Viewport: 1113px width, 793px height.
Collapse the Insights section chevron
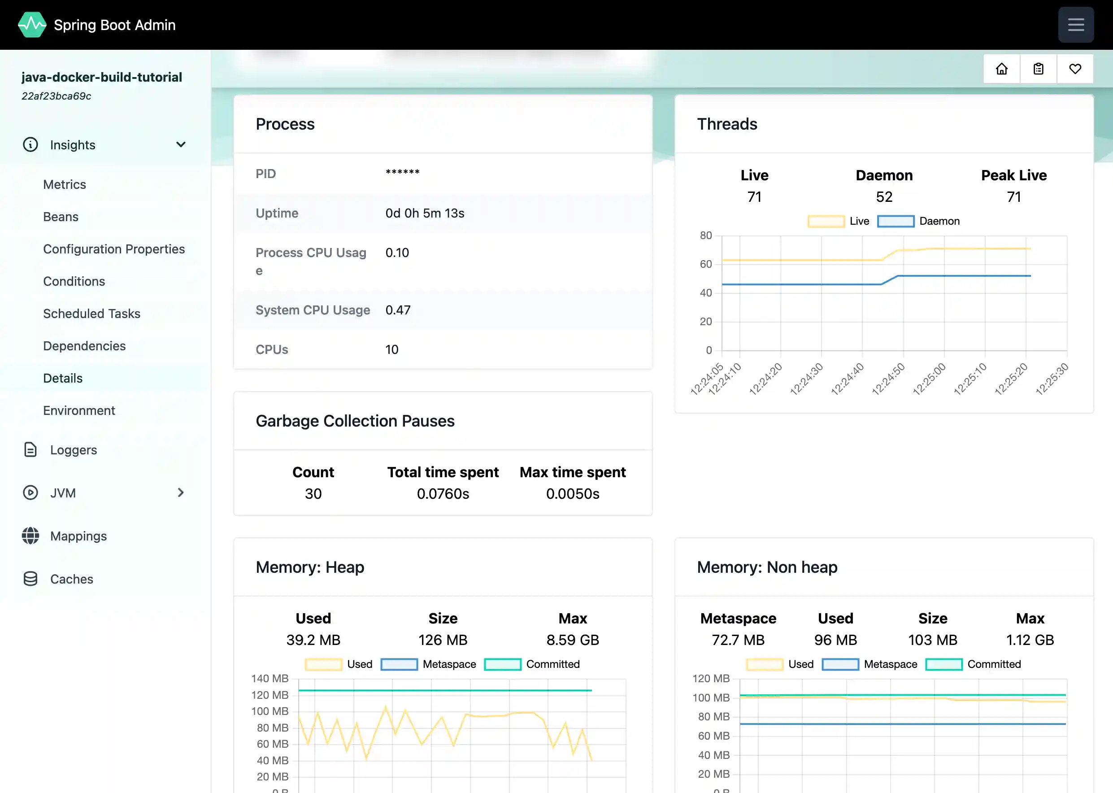pyautogui.click(x=181, y=144)
